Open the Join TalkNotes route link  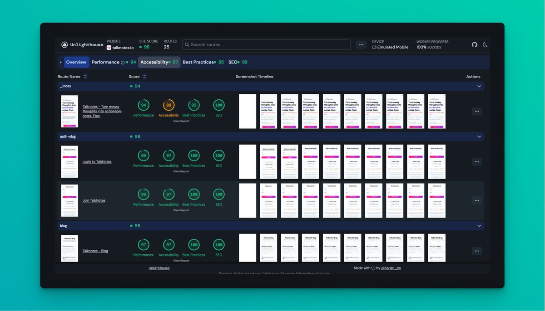click(94, 200)
